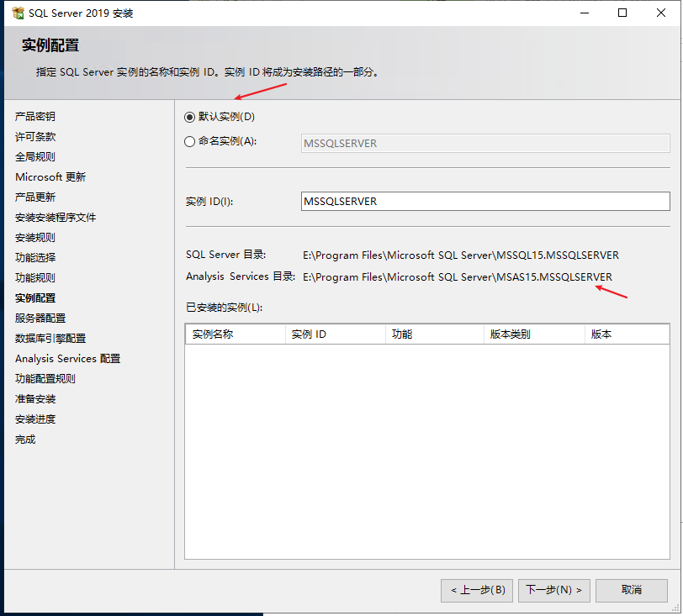Select Analysis Services 配置 in step list
Viewport: 683px width, 616px height.
(x=67, y=359)
